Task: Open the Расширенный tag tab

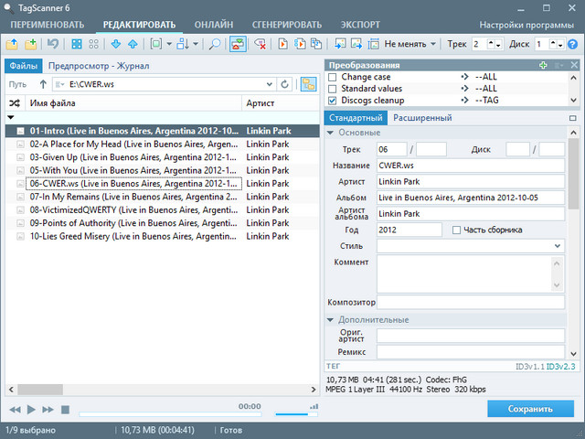Action: click(x=422, y=118)
